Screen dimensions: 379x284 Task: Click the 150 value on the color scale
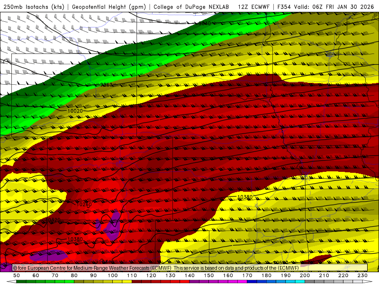tap(209, 275)
